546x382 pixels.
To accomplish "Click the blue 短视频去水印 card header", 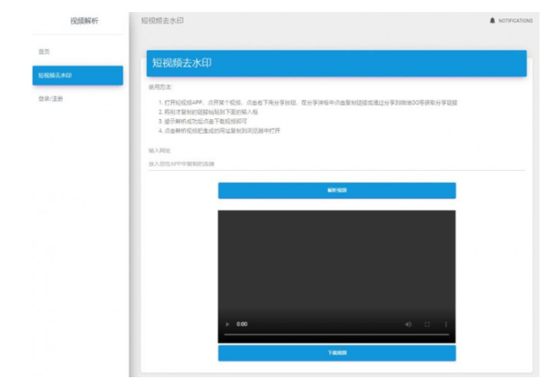I will 336,63.
